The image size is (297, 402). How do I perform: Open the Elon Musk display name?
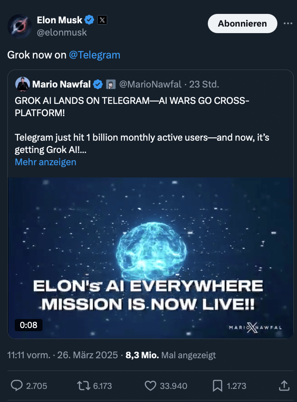click(x=59, y=20)
